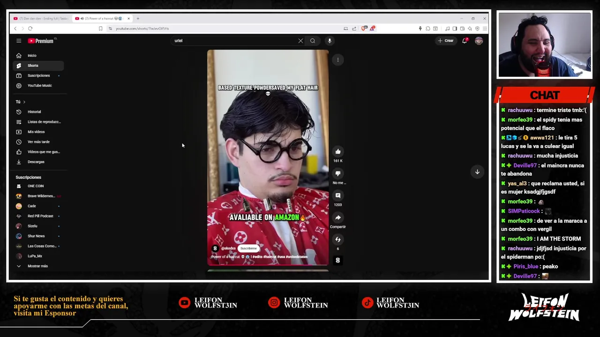Open the pinned extension pin icon
This screenshot has height=337, width=600.
(x=420, y=29)
